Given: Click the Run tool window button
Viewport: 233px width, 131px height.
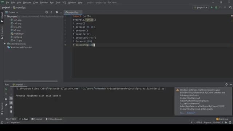Looking at the screenshot, I should 24,119.
